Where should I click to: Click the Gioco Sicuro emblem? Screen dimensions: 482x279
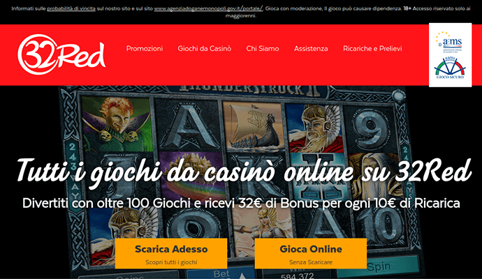pyautogui.click(x=450, y=68)
